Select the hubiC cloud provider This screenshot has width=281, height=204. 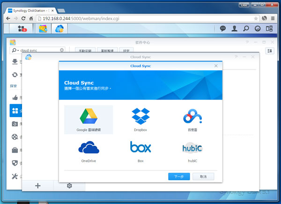tap(192, 150)
